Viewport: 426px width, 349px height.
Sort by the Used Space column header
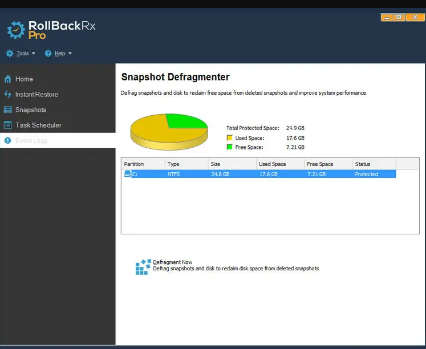(x=280, y=164)
